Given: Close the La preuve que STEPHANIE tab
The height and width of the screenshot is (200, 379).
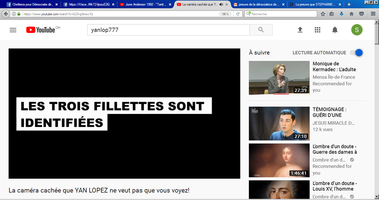Looking at the screenshot, I should [x=340, y=4].
